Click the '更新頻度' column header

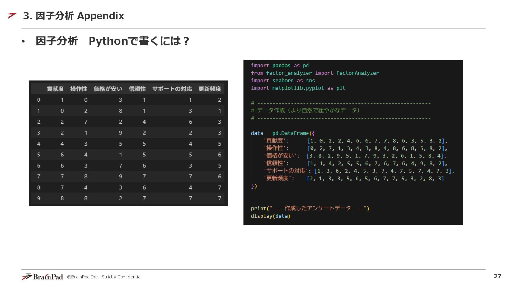tap(210, 89)
